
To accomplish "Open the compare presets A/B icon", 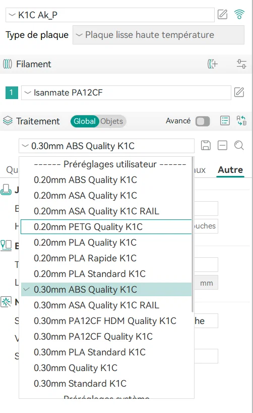I will [241, 121].
